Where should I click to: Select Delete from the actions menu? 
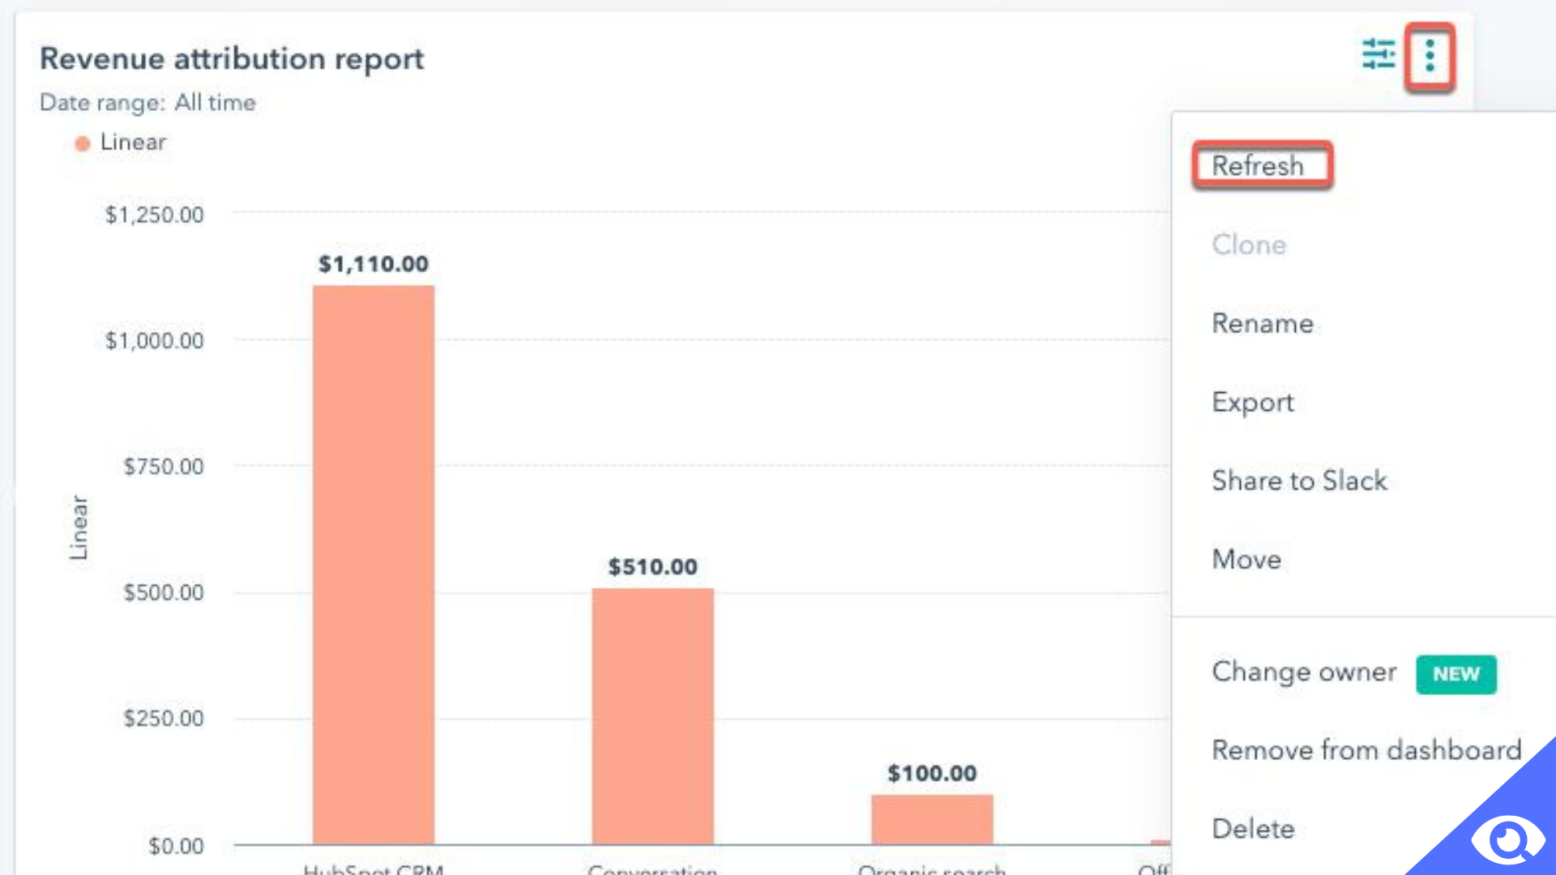(1253, 829)
